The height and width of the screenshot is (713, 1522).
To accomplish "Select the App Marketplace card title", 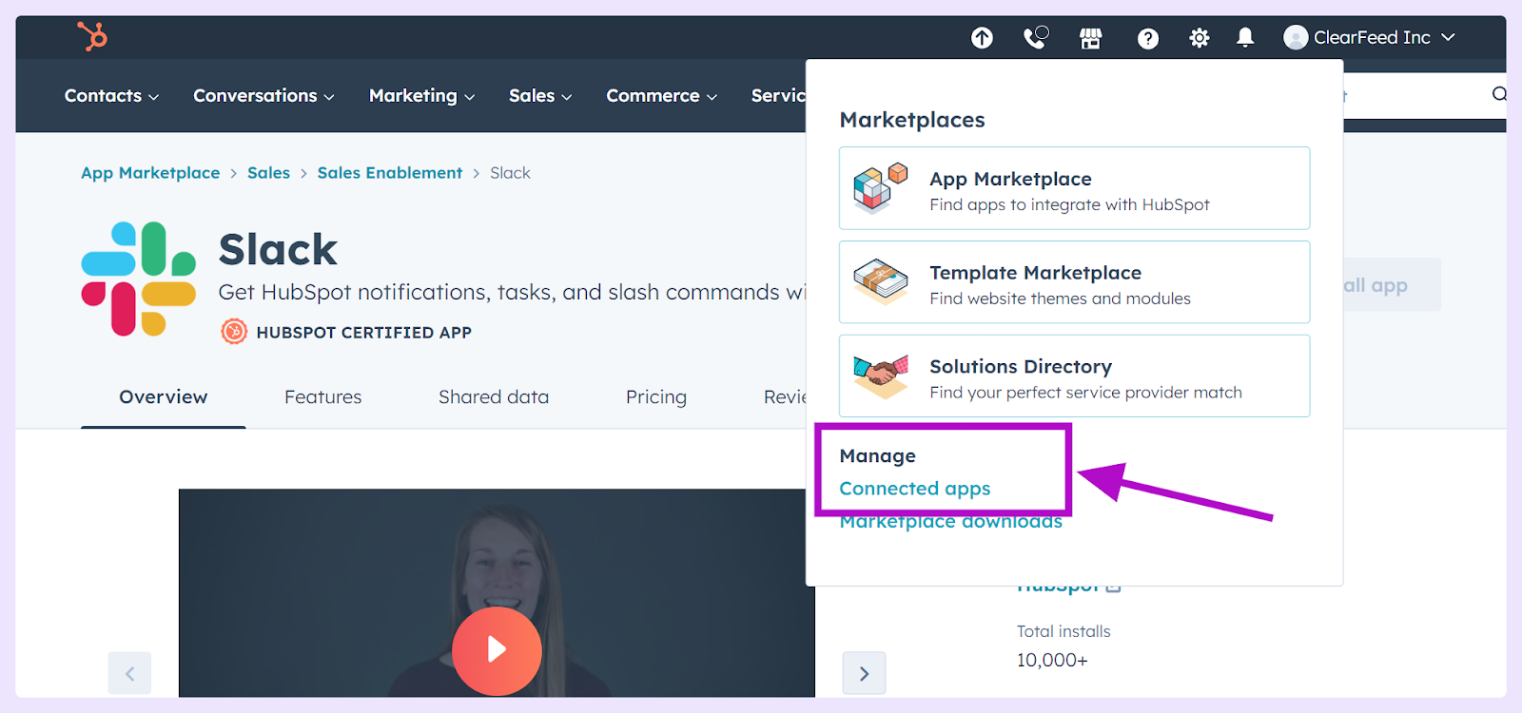I will [1010, 179].
